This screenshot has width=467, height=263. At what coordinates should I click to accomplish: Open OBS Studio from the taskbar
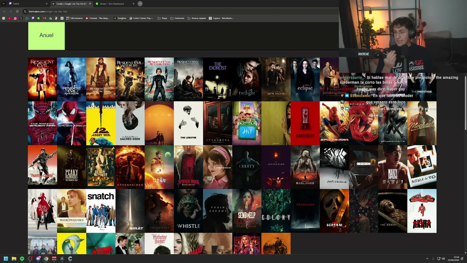click(30, 259)
